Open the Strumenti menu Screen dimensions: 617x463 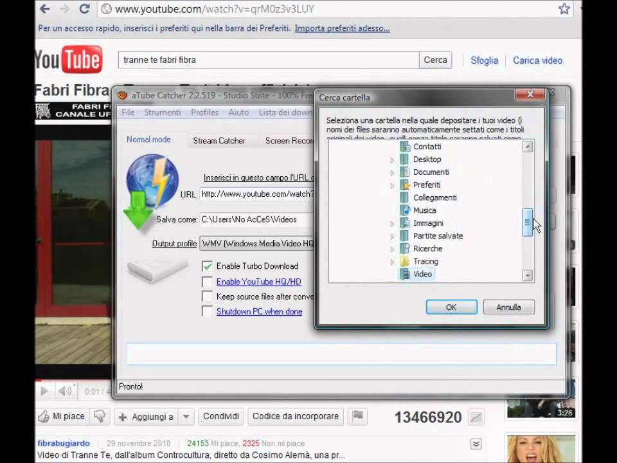coord(163,113)
